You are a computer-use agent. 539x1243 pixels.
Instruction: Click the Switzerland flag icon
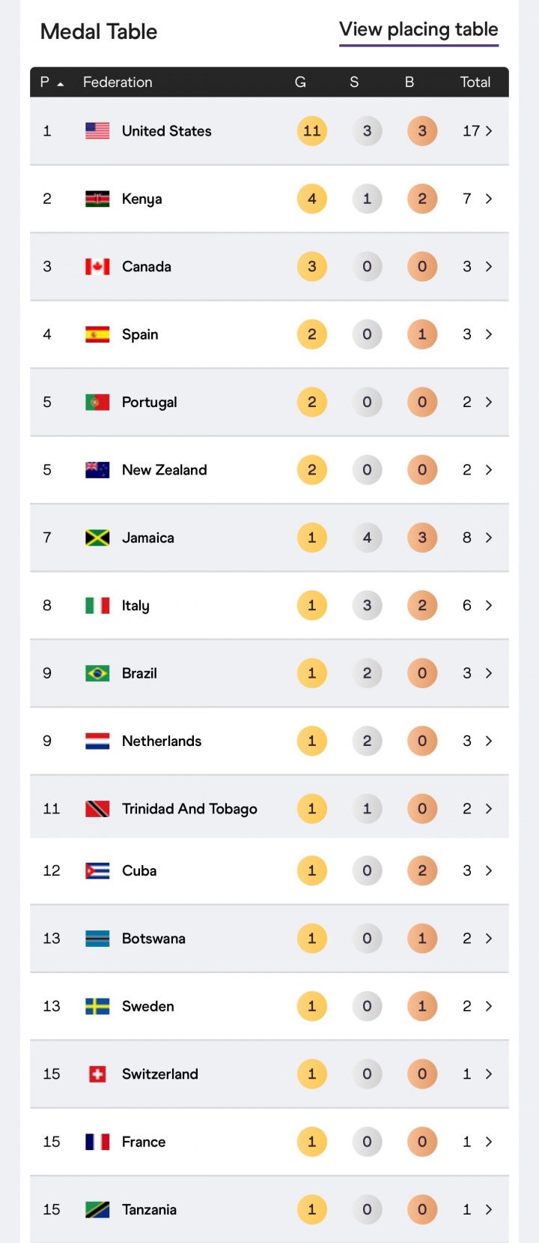pyautogui.click(x=97, y=1074)
